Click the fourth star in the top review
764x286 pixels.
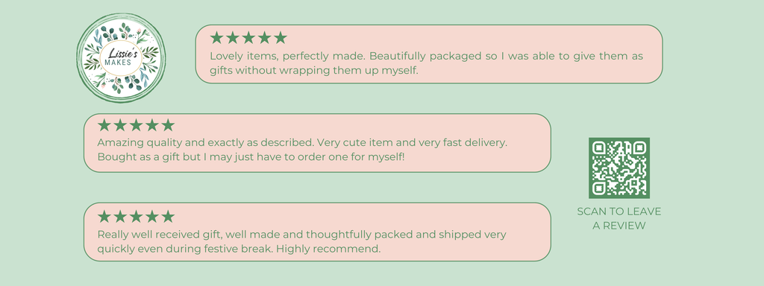[x=265, y=38]
